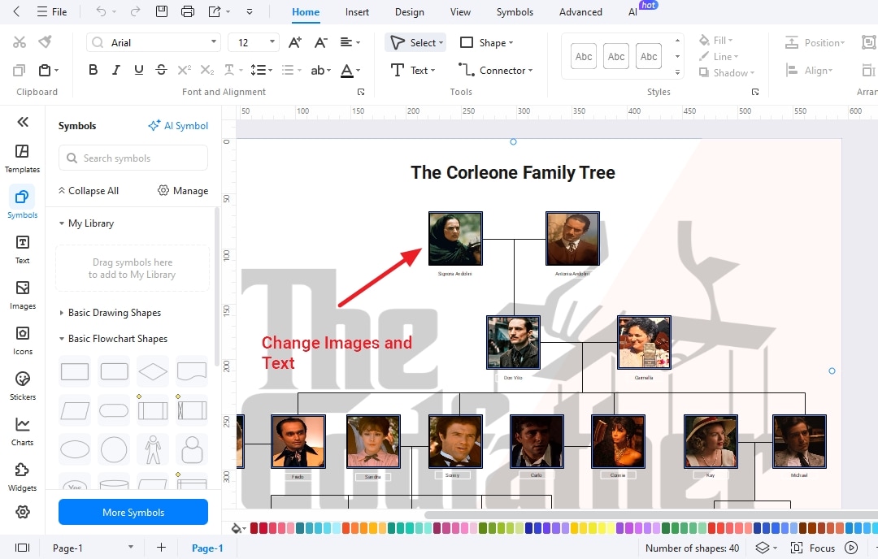Toggle italic formatting
The height and width of the screenshot is (559, 878).
115,70
